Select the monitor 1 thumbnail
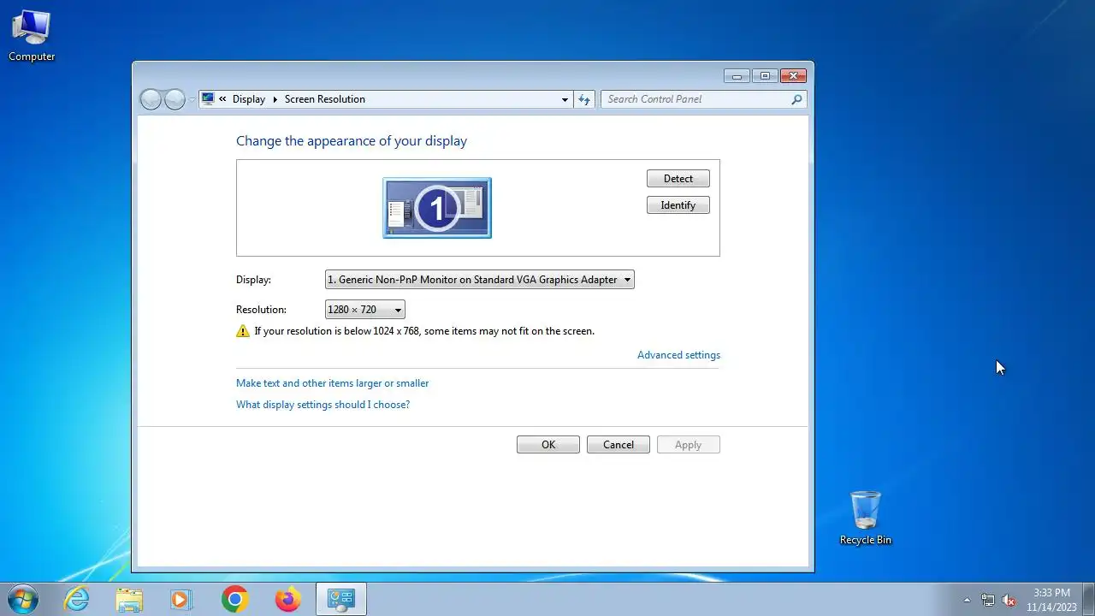The height and width of the screenshot is (616, 1095). point(437,208)
